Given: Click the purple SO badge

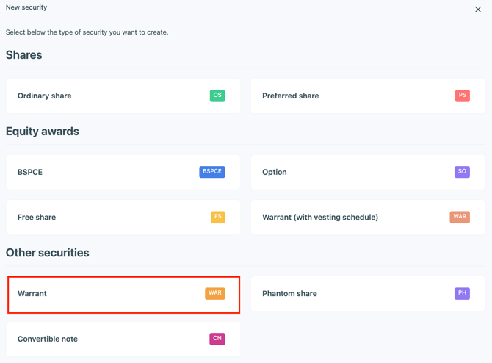Looking at the screenshot, I should tap(462, 172).
